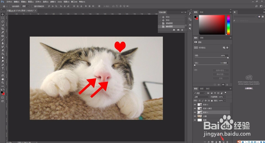
Task: Open the blend mode 正常 dropdown
Action: (x=201, y=97)
